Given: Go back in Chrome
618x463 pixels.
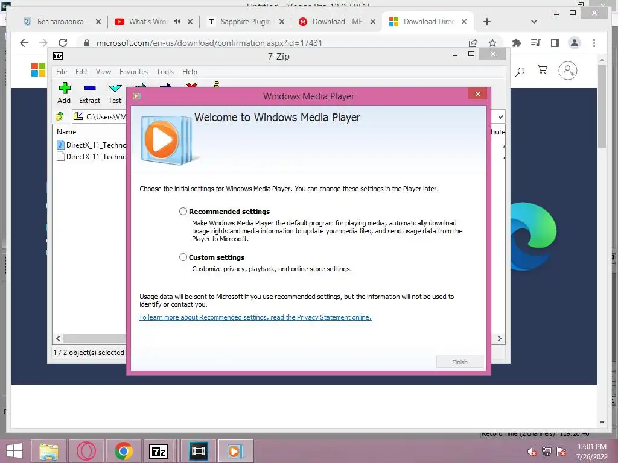Looking at the screenshot, I should tap(24, 43).
